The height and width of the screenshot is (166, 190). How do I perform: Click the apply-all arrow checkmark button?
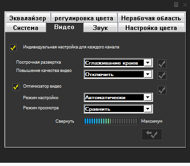click(152, 134)
